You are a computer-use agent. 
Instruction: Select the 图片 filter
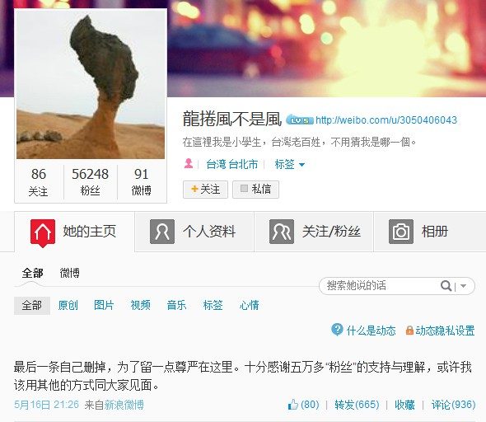104,305
